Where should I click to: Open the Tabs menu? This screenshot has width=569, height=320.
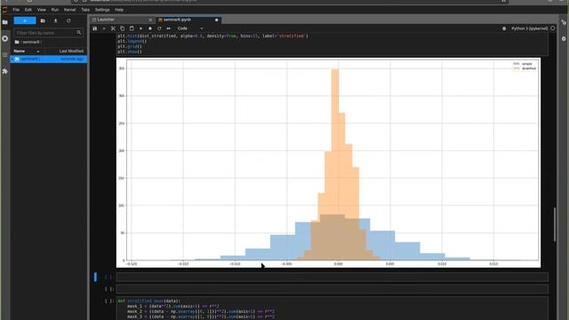click(85, 10)
